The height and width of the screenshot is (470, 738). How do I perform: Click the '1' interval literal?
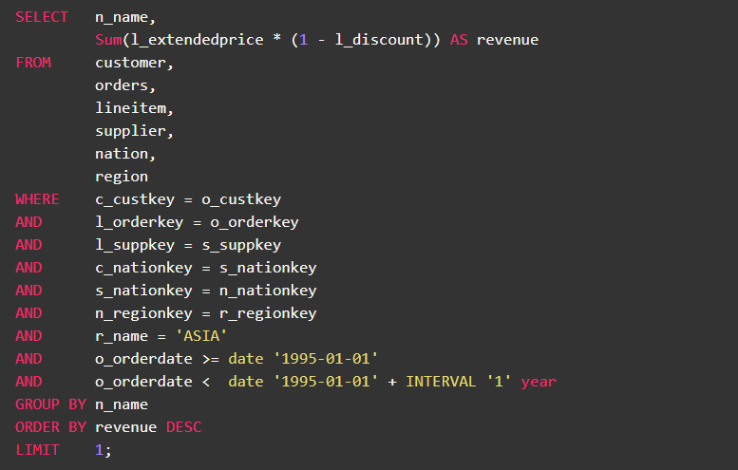[499, 381]
